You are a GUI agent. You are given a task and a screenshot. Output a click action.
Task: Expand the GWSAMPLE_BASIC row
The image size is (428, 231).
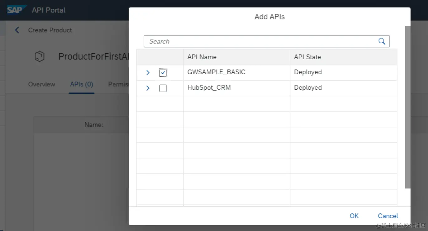148,73
